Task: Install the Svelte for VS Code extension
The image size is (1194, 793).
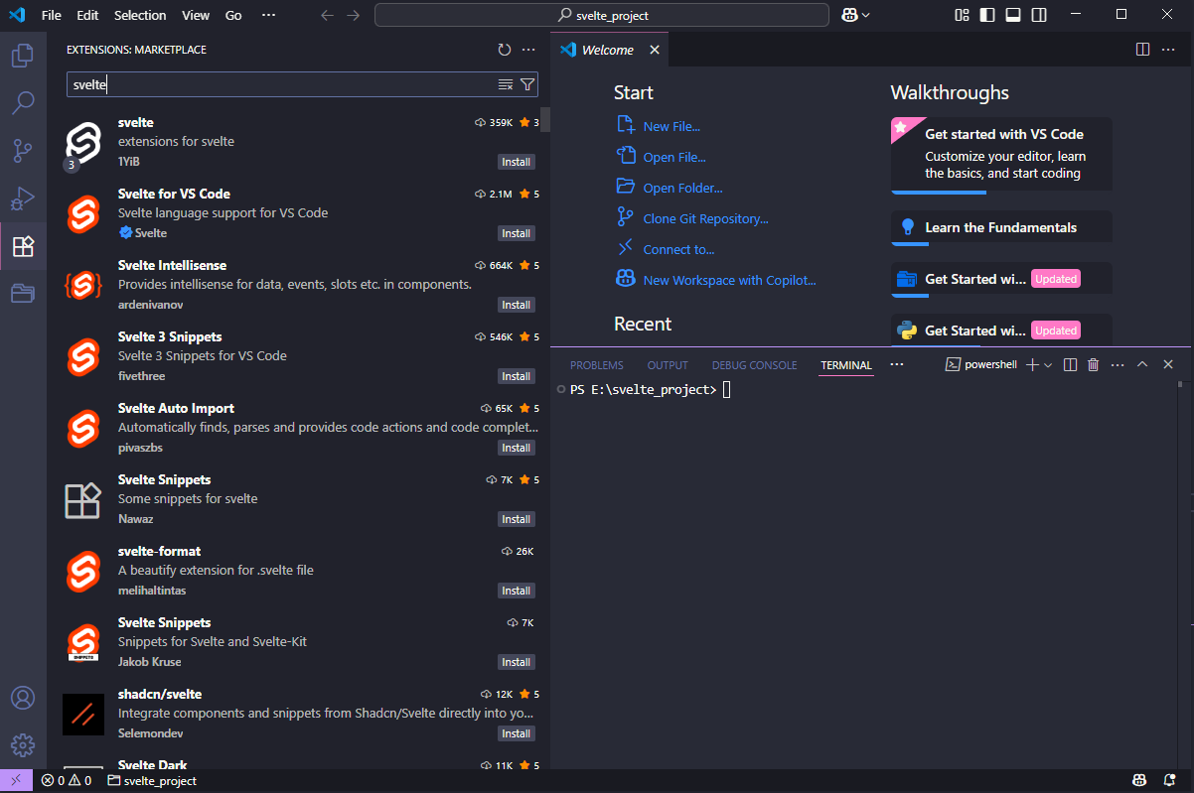Action: [516, 233]
